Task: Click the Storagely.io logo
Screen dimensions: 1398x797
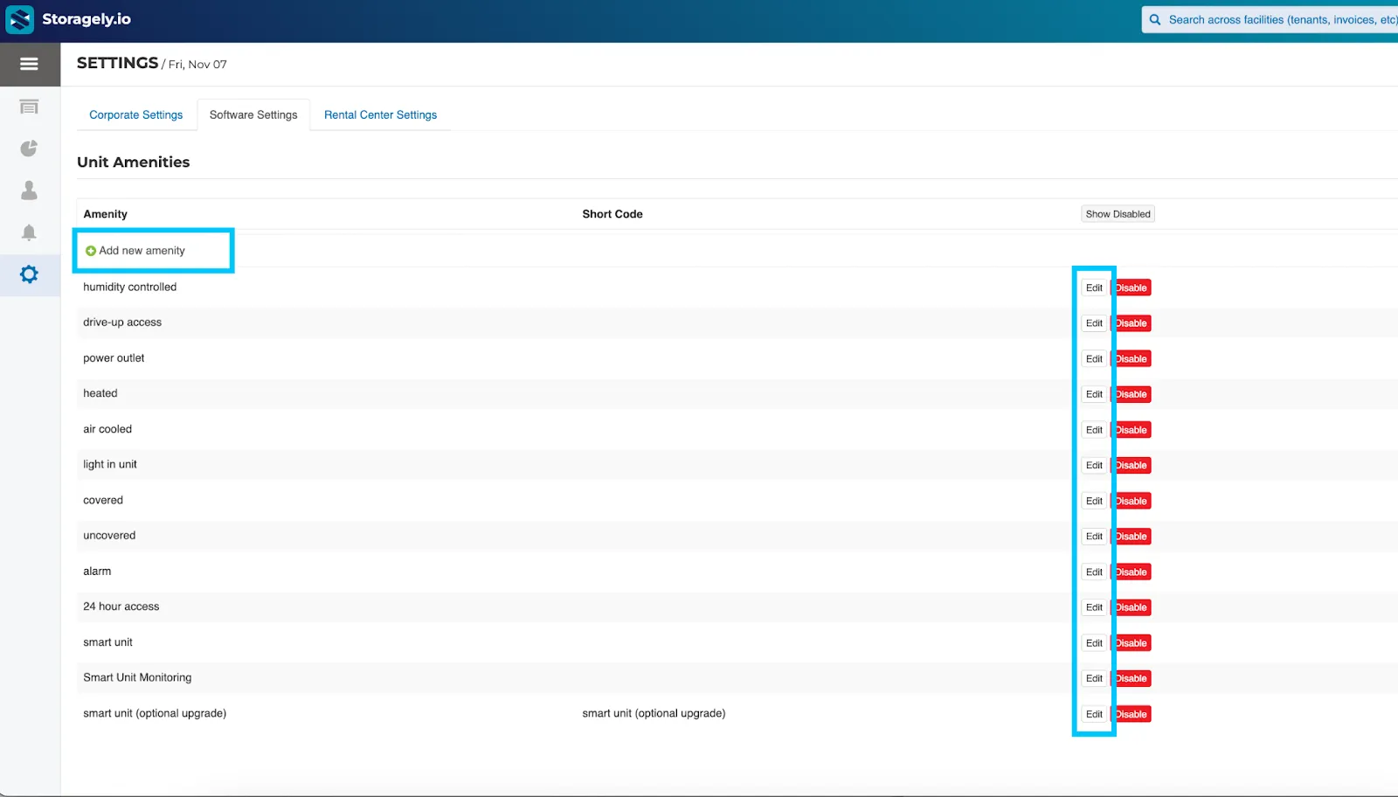Action: pyautogui.click(x=68, y=19)
